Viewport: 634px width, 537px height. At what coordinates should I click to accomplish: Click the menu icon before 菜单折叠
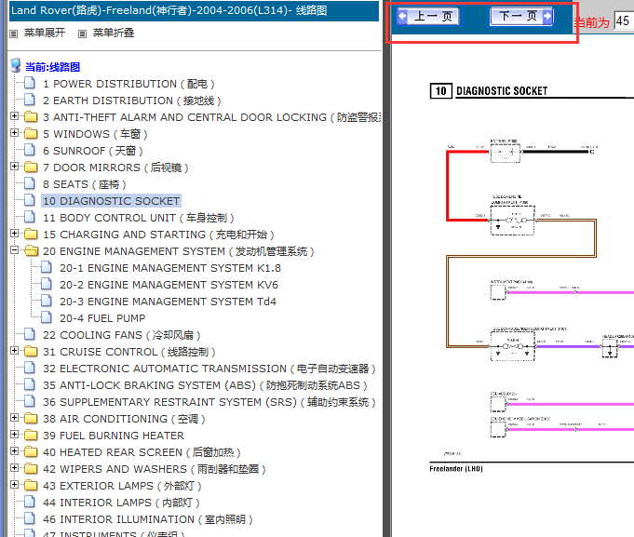83,34
